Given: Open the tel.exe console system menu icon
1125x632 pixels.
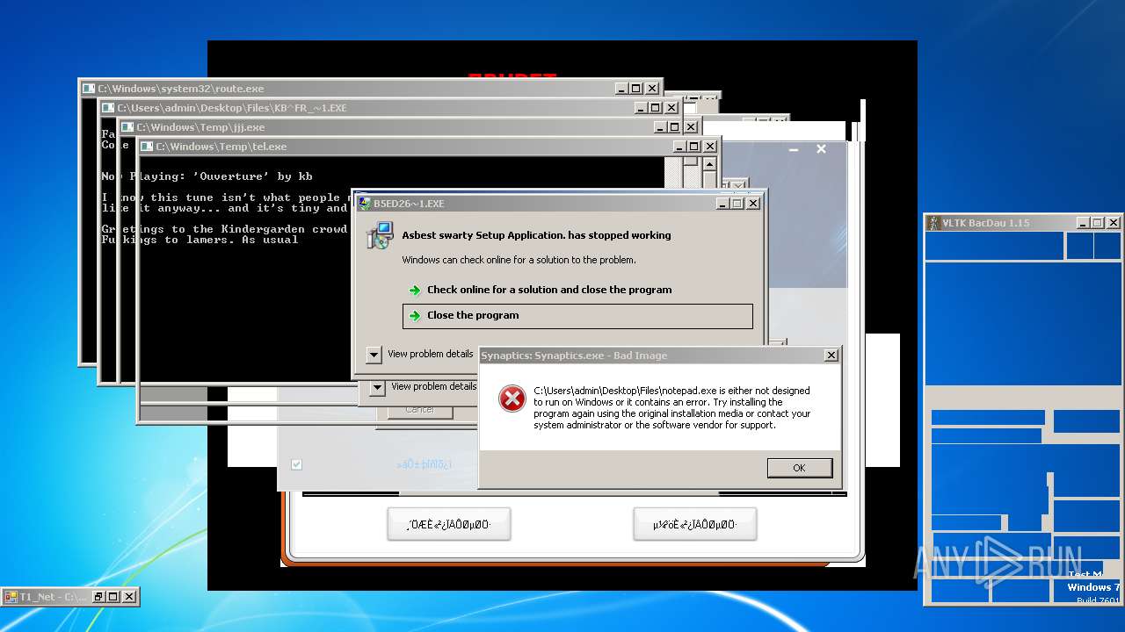Looking at the screenshot, I should tap(147, 147).
